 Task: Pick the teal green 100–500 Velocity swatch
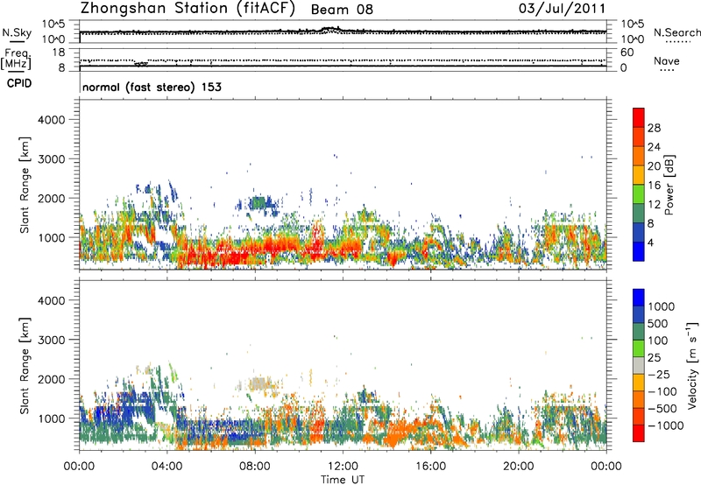(x=639, y=332)
